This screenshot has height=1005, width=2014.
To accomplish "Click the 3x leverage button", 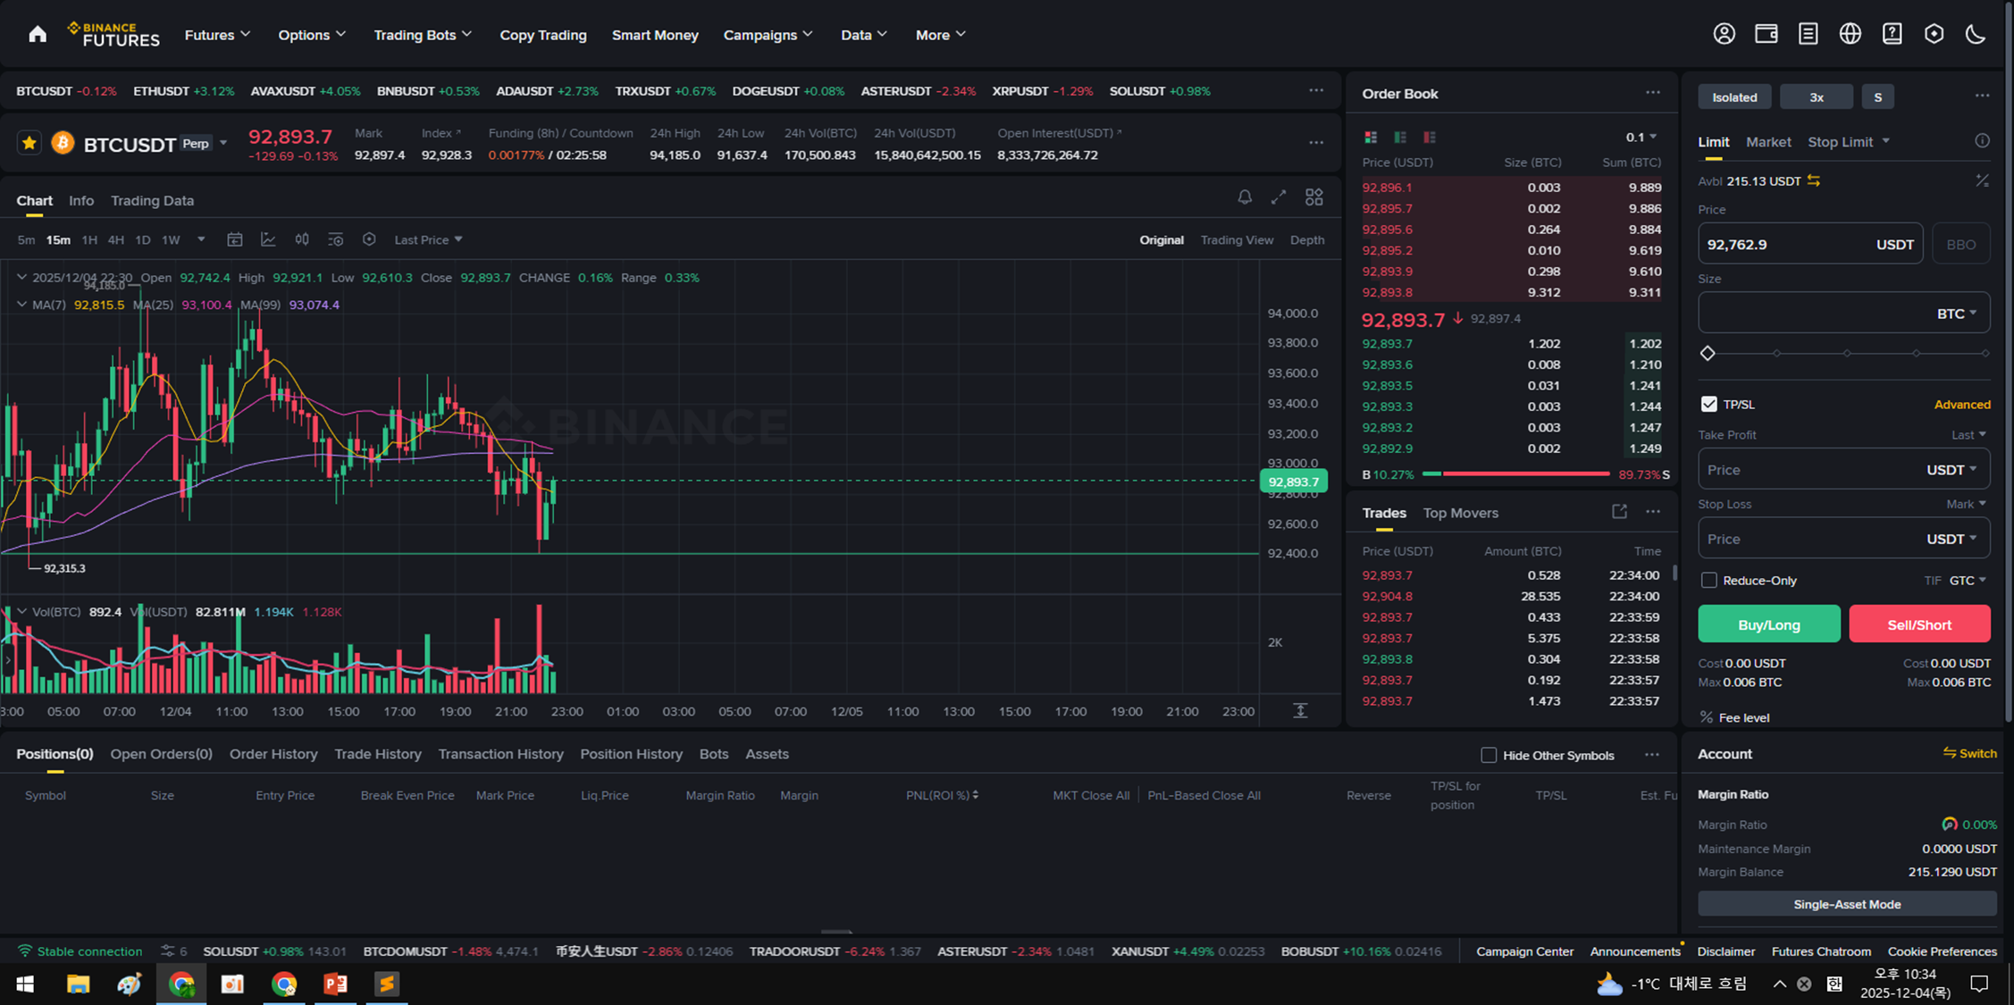I will point(1816,97).
